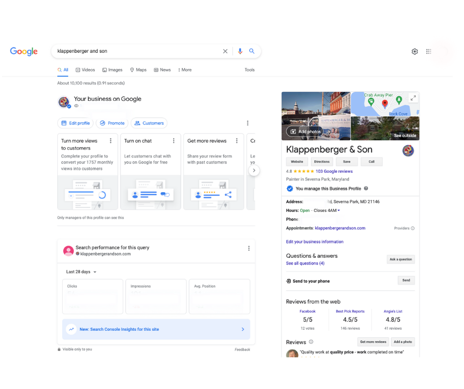The image size is (464, 389).
Task: Open Search Console Insights banner arrow
Action: tap(243, 329)
